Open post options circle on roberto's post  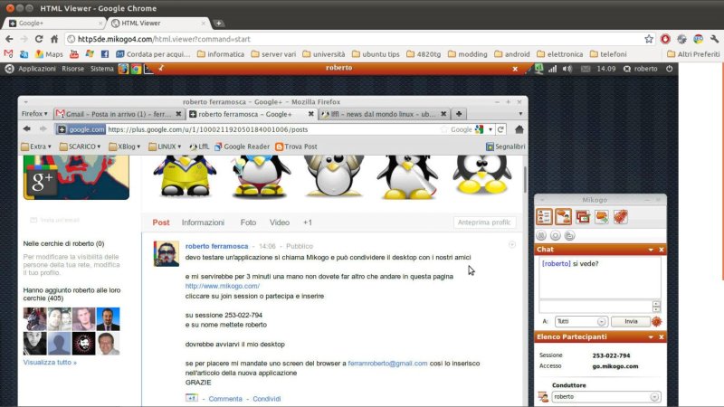click(512, 244)
